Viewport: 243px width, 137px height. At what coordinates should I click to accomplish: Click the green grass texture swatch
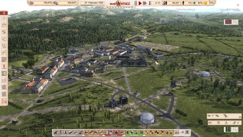click(228, 129)
